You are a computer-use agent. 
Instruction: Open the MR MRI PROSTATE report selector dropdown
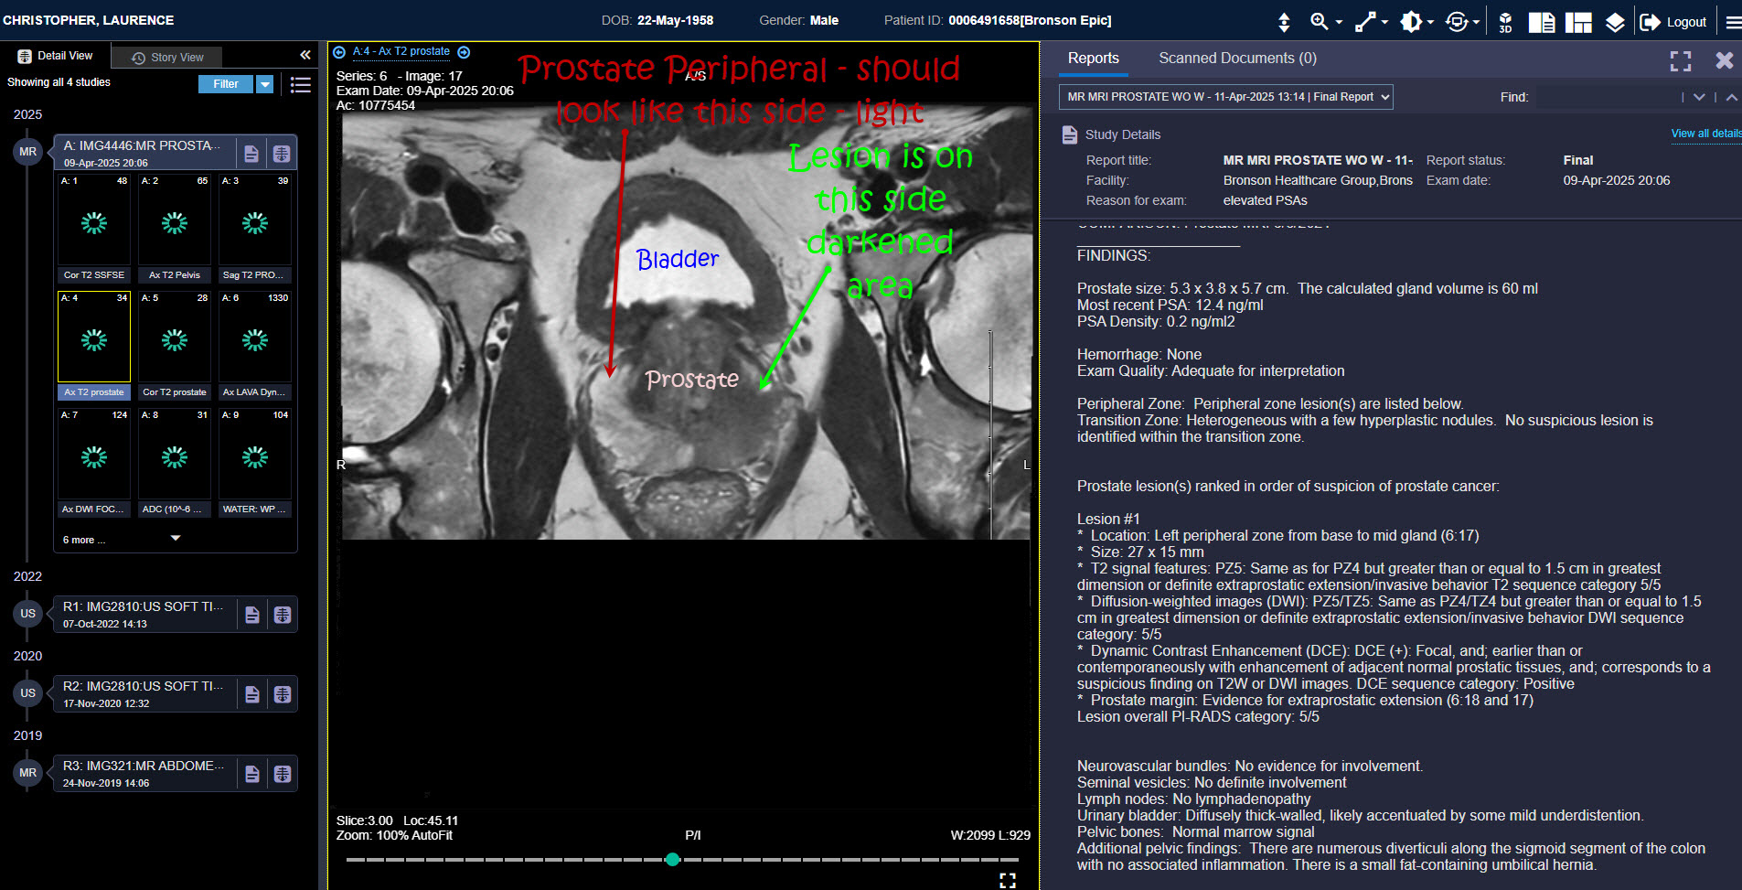pyautogui.click(x=1226, y=97)
